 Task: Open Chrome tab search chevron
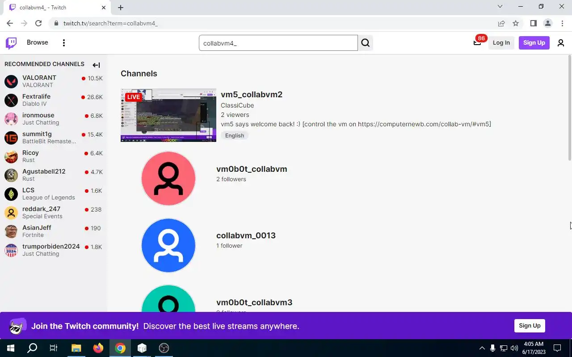point(500,7)
